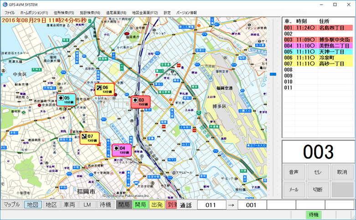Click the map zoom slider handle
Screen dimensions: 356x220
pyautogui.click(x=273, y=74)
